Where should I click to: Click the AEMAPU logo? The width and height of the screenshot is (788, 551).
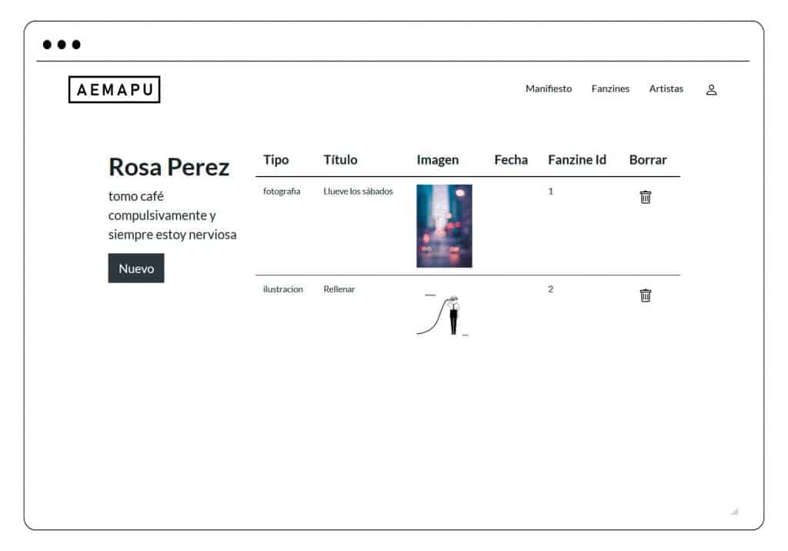(x=114, y=89)
